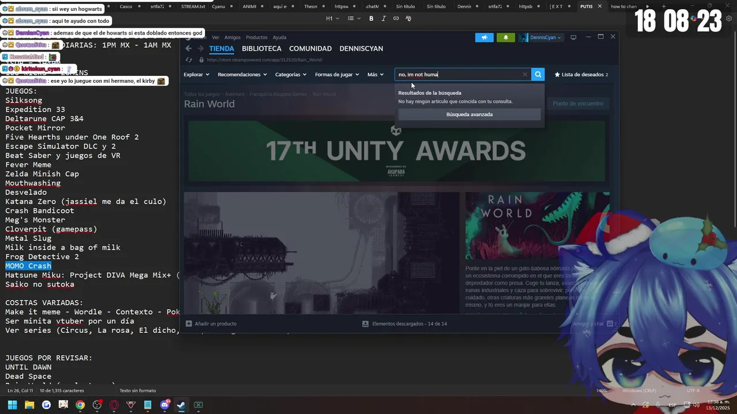The width and height of the screenshot is (737, 414).
Task: Open Notepad from taskbar
Action: point(147,405)
